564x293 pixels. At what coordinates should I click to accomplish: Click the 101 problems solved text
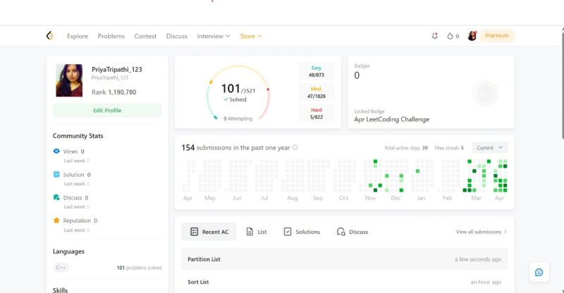click(x=139, y=268)
